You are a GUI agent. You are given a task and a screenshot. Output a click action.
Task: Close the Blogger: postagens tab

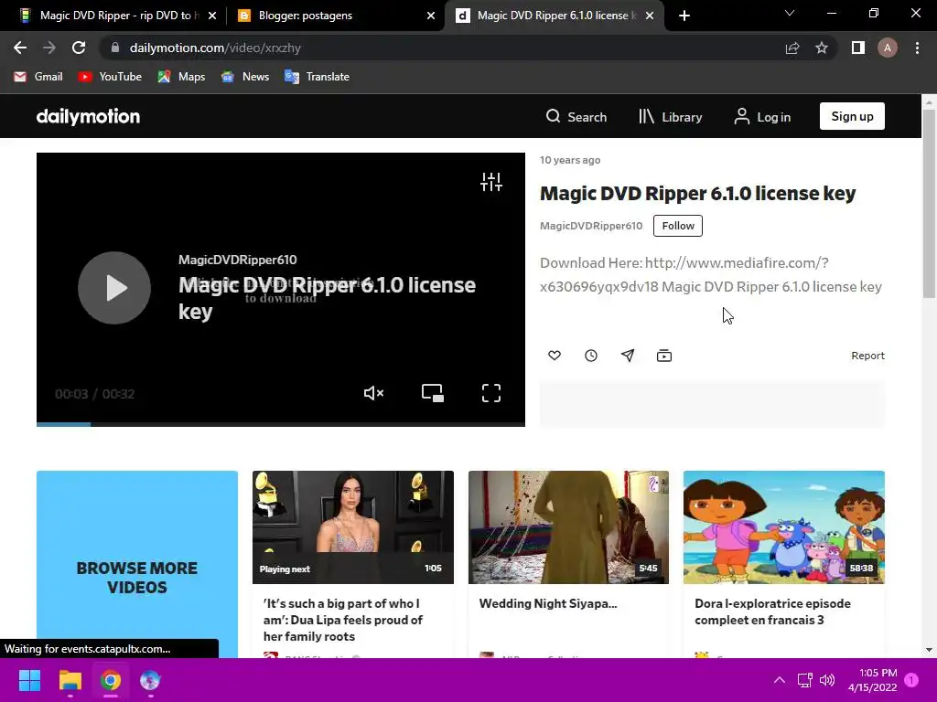click(431, 16)
